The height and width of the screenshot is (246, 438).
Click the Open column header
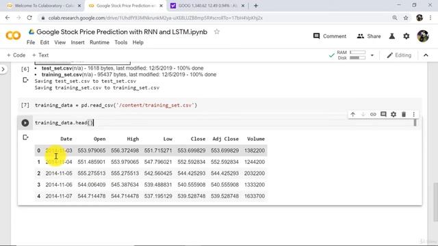point(99,139)
